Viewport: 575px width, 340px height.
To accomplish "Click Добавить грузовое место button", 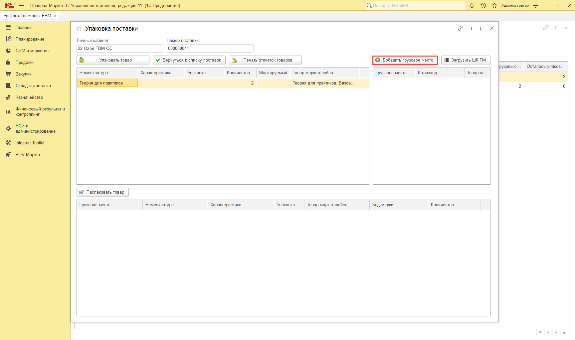I will (x=405, y=60).
